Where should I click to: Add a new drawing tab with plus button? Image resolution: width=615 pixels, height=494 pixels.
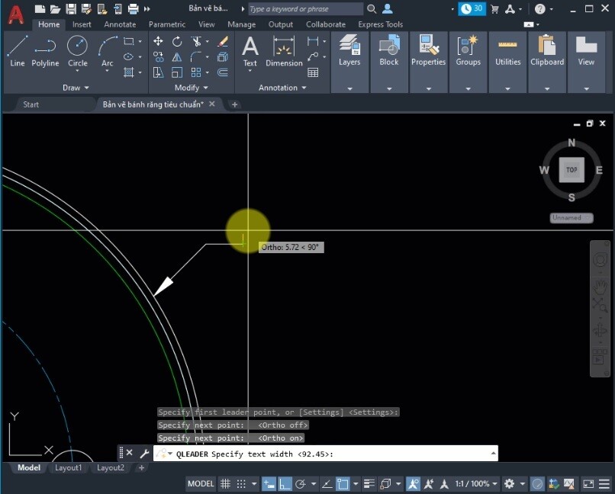[x=234, y=104]
